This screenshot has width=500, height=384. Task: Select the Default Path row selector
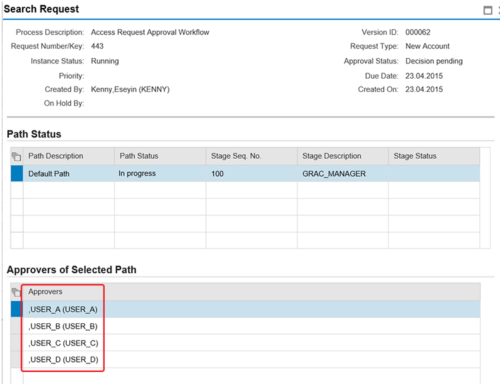point(17,174)
